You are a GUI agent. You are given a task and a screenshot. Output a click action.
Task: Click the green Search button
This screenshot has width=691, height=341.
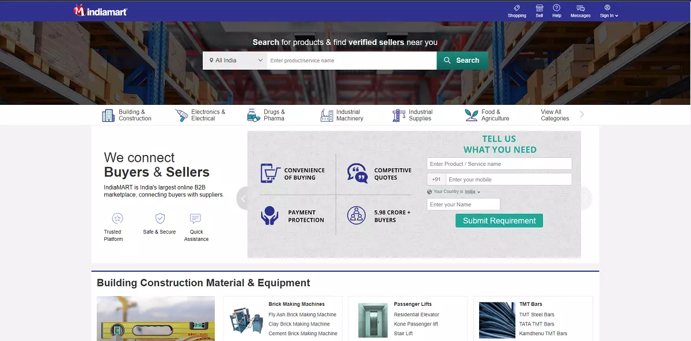click(x=462, y=60)
